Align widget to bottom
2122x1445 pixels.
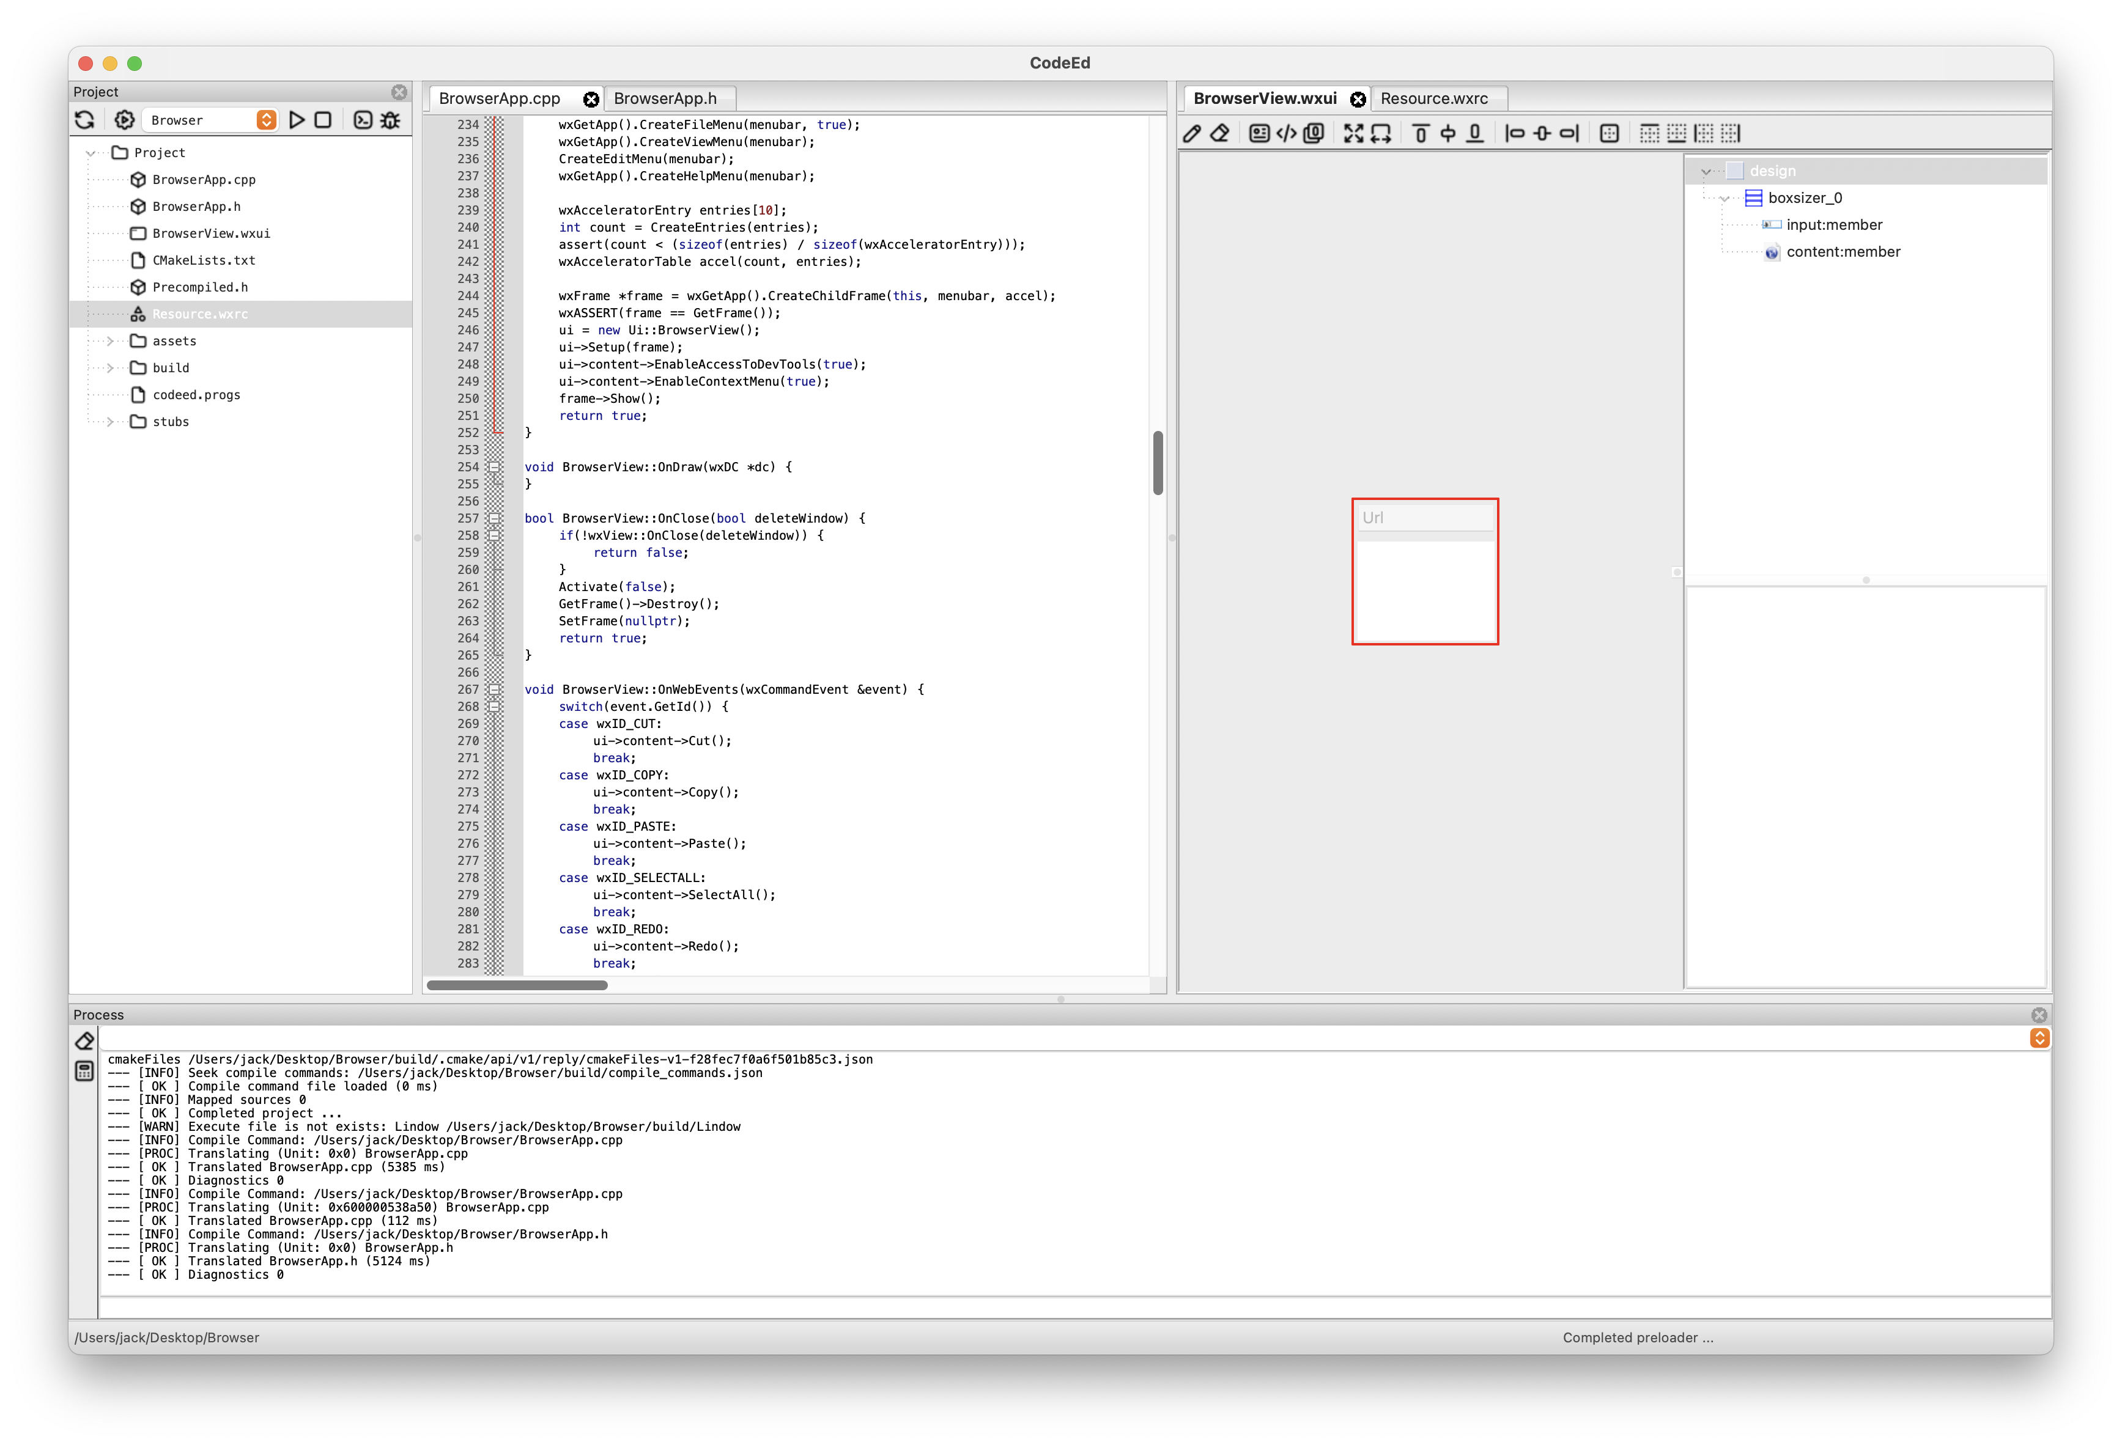tap(1474, 133)
